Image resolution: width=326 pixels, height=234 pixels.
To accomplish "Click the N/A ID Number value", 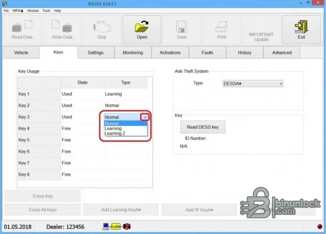I will click(x=184, y=146).
